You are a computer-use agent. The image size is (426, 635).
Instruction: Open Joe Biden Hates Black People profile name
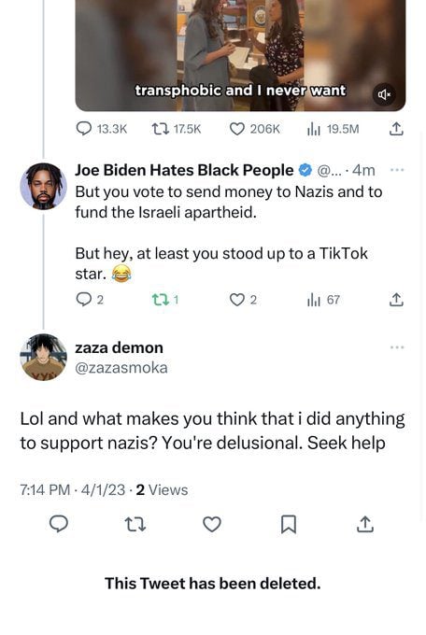pyautogui.click(x=184, y=170)
